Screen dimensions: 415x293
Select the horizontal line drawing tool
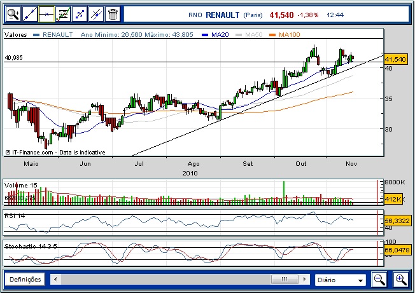[x=46, y=14]
